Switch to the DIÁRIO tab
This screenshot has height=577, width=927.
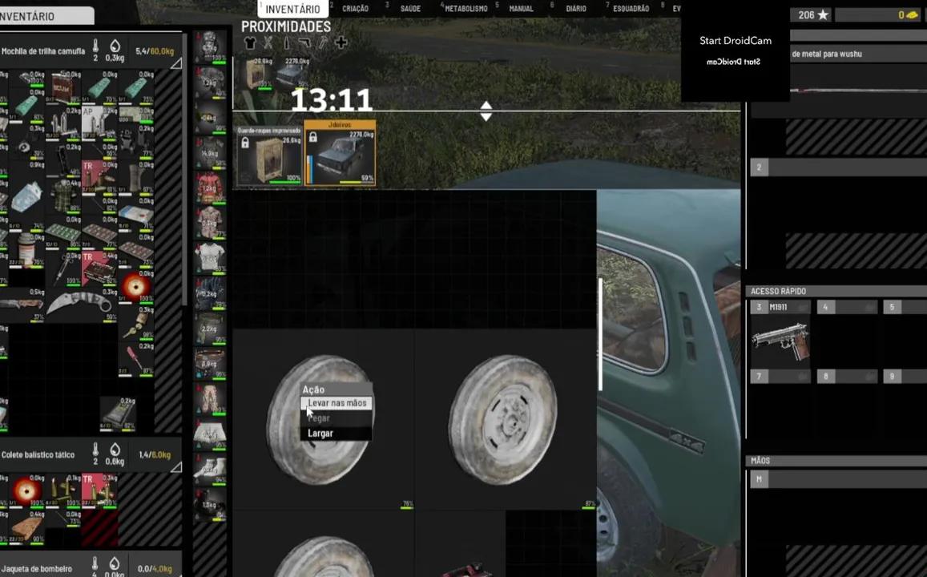pos(576,8)
